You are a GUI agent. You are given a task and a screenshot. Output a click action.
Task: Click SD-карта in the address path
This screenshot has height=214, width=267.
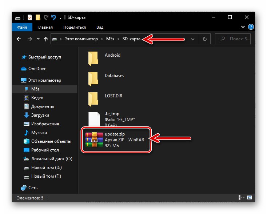(131, 39)
